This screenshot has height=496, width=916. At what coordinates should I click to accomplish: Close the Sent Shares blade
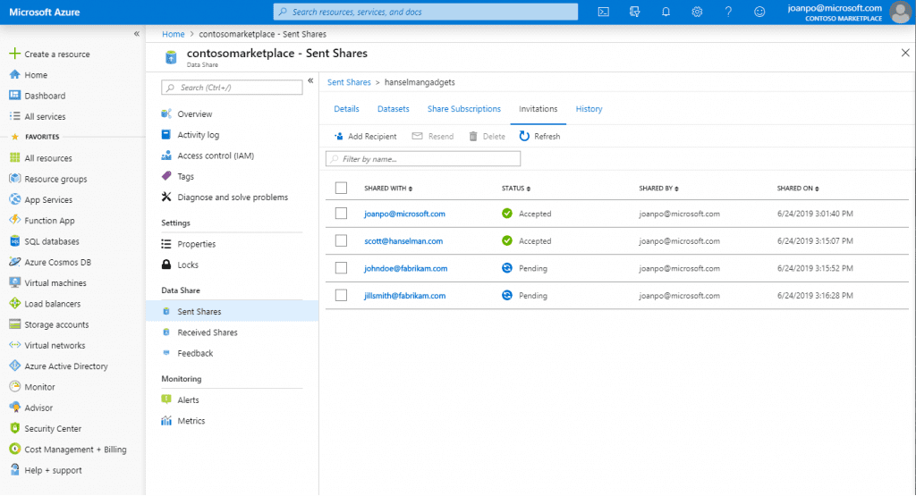pyautogui.click(x=905, y=53)
